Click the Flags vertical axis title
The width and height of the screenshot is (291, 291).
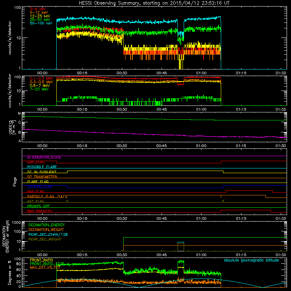(15, 182)
